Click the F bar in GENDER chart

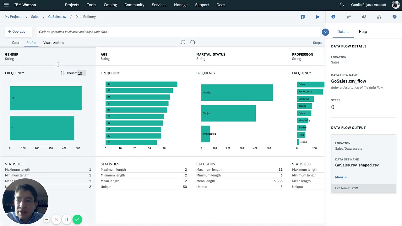pos(42,128)
